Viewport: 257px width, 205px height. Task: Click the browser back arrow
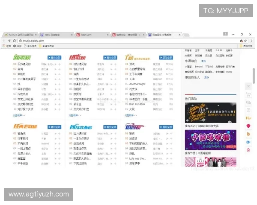[4, 41]
